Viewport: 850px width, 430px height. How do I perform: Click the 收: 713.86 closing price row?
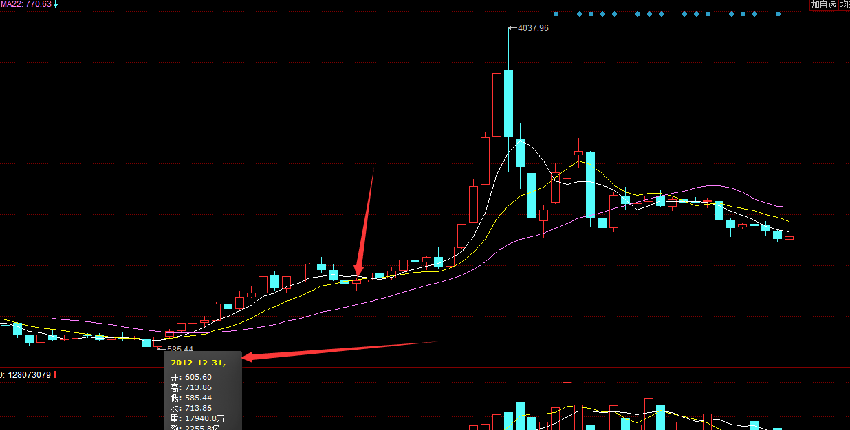[191, 408]
